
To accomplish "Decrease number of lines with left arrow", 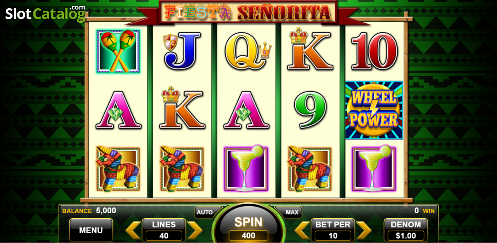I will (133, 231).
